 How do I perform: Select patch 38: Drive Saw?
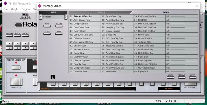pyautogui.click(x=149, y=35)
